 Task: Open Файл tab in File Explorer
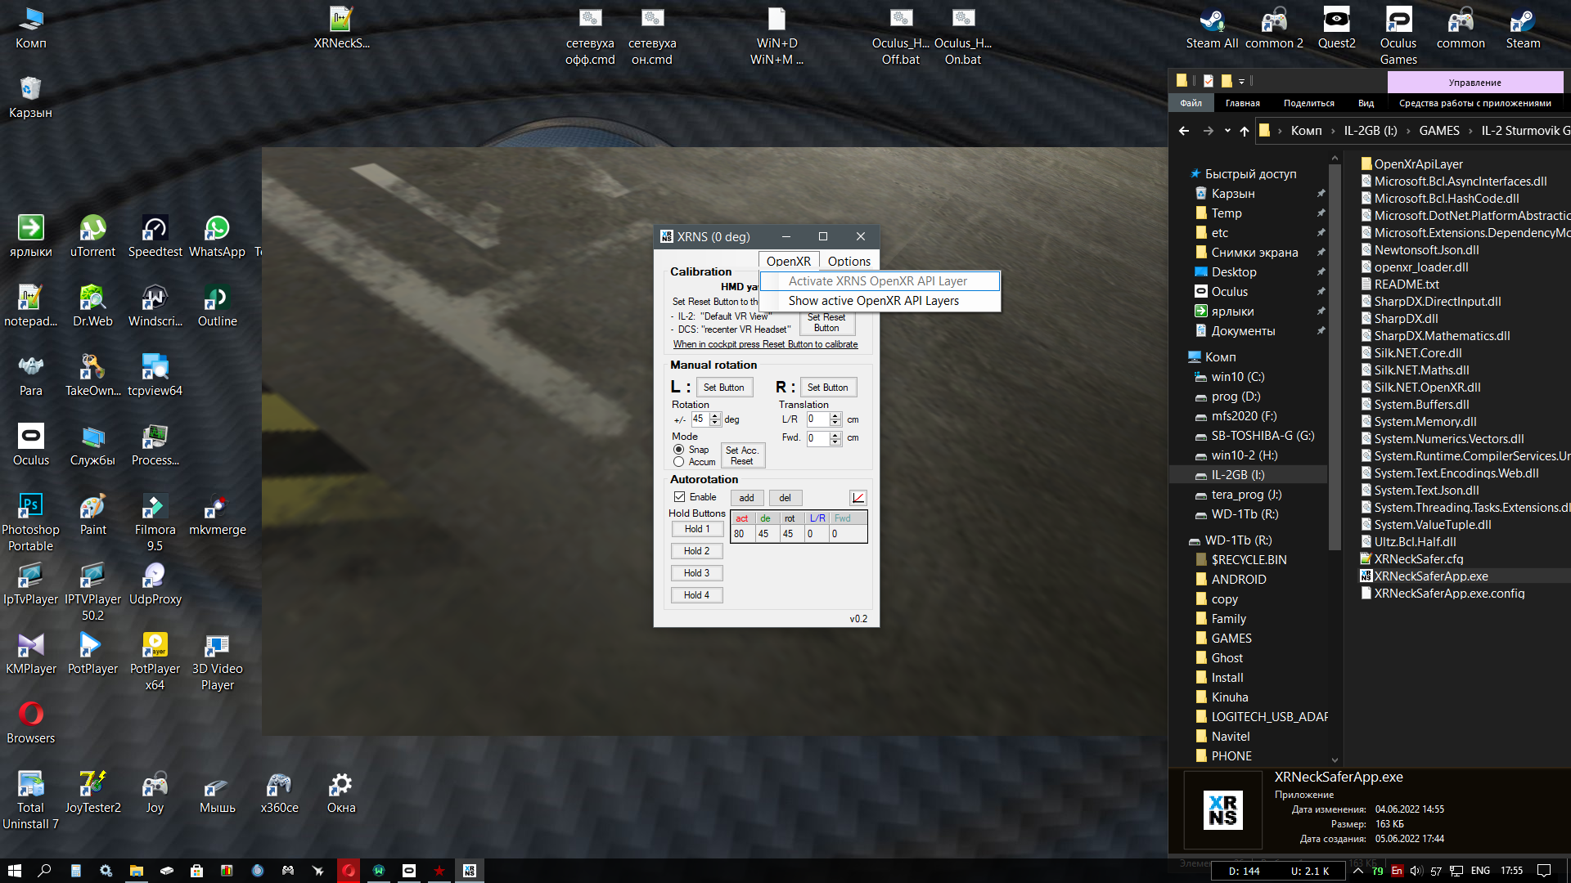tap(1191, 103)
